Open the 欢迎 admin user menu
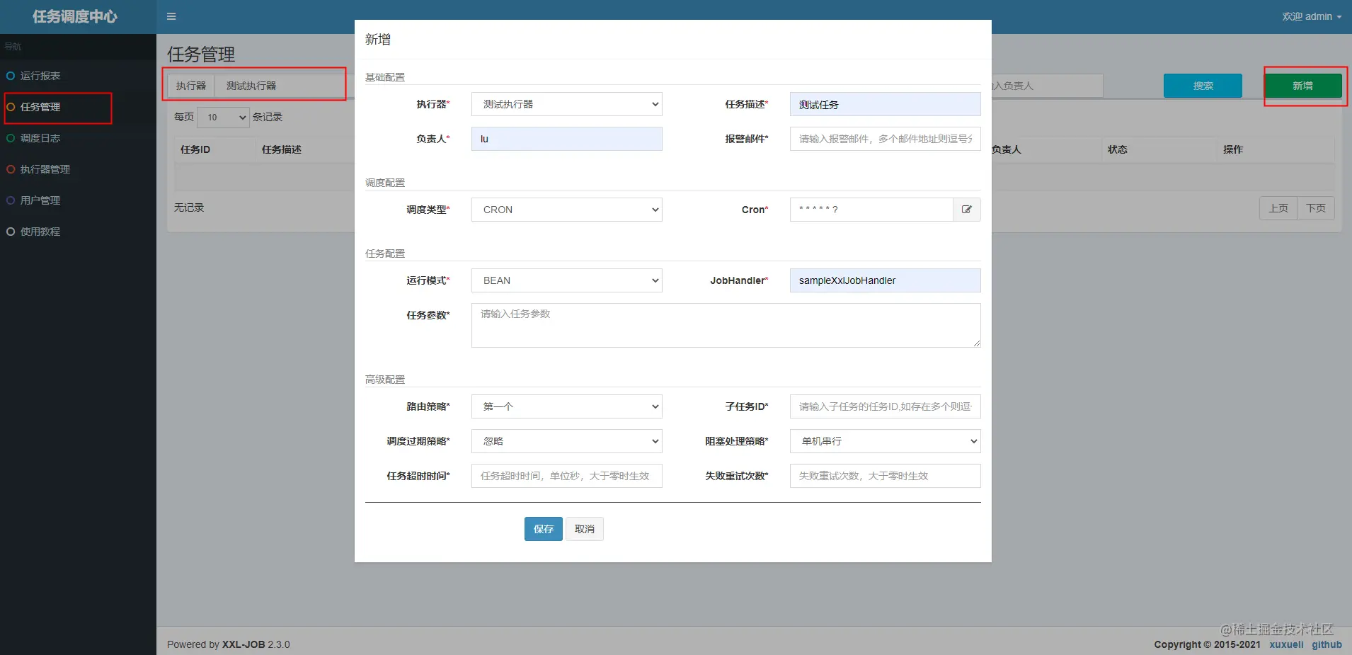 1312,16
